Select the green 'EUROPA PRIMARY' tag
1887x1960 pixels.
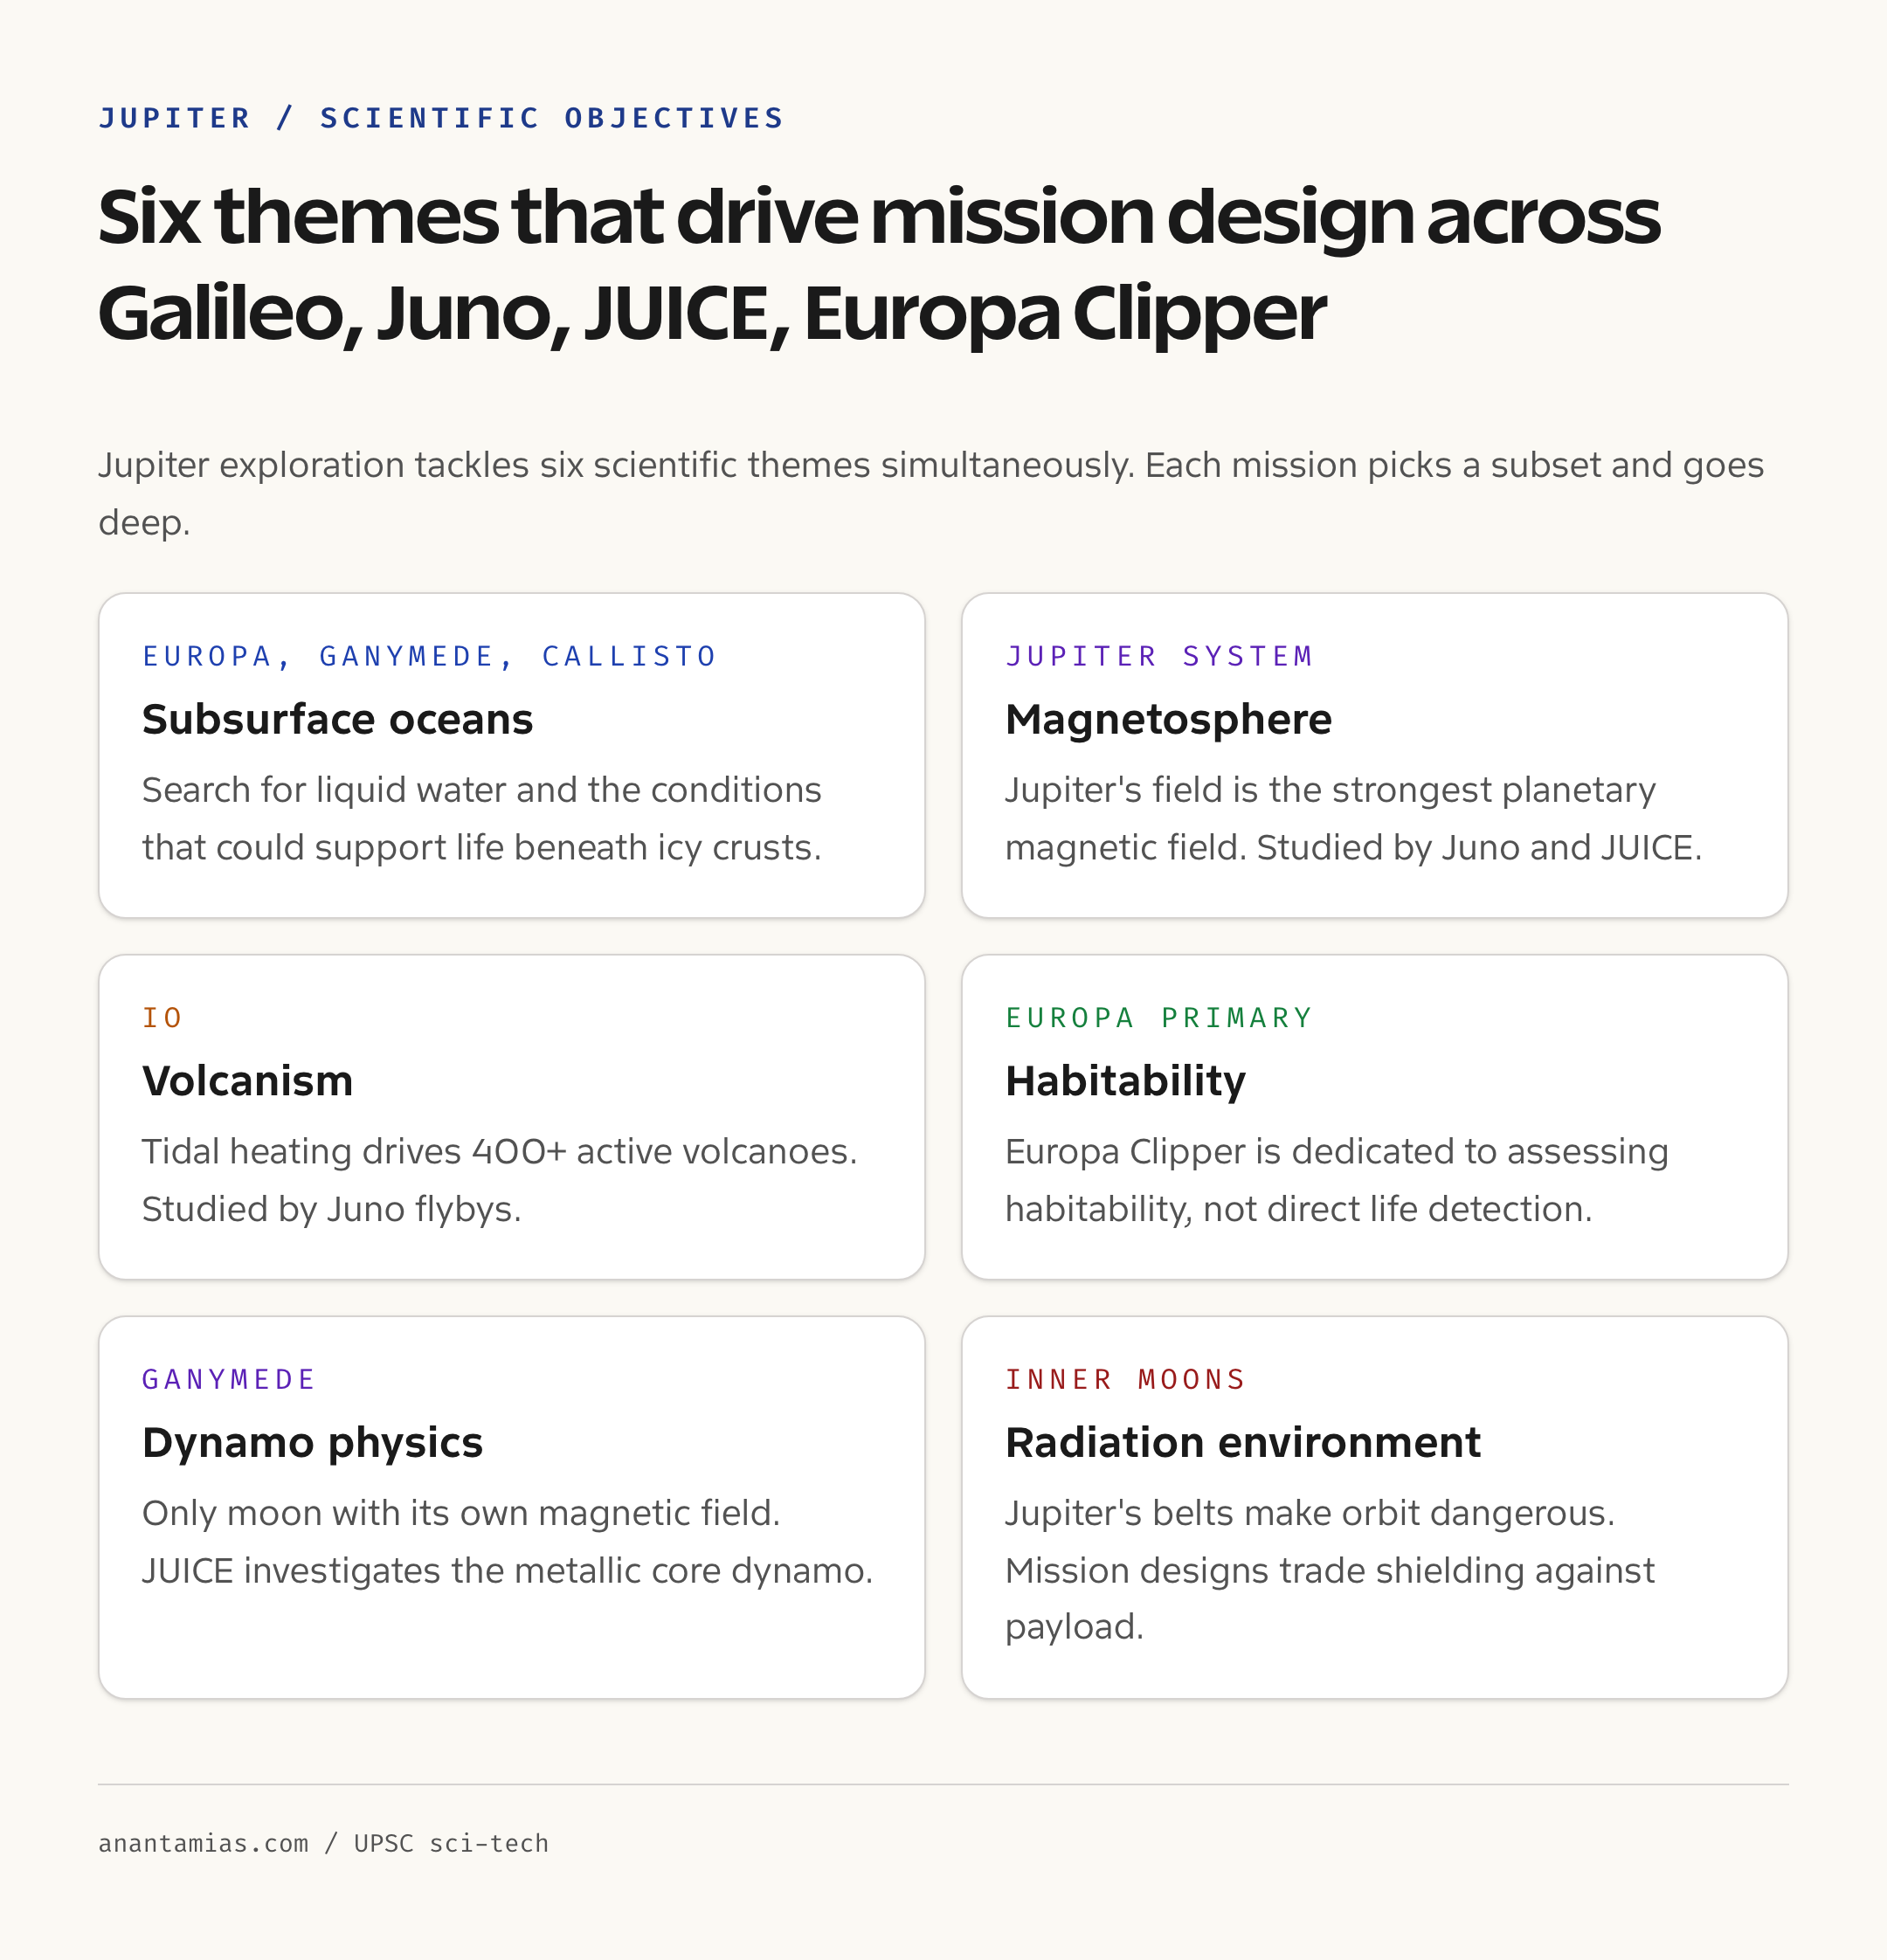pyautogui.click(x=1159, y=1018)
